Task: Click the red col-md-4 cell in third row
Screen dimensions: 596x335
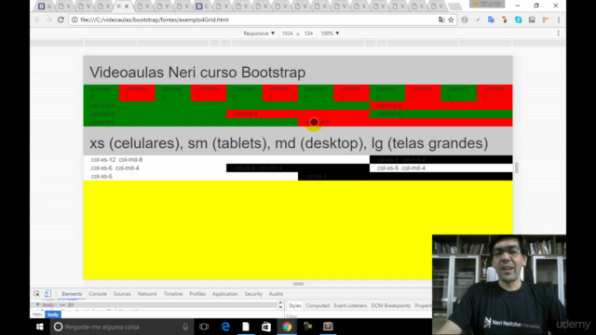Action: point(298,114)
